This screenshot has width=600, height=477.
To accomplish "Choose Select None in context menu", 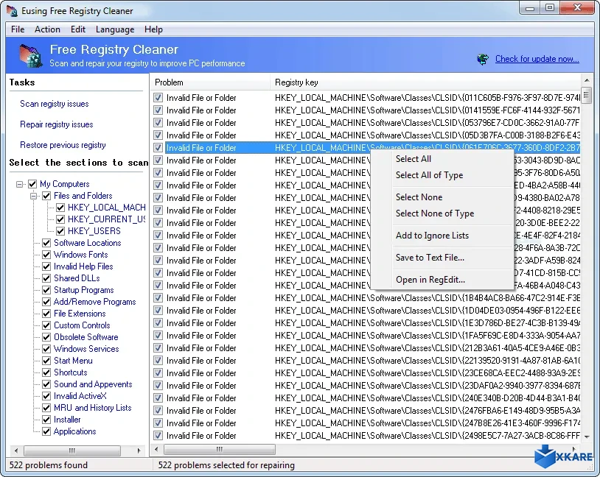I will coord(419,197).
